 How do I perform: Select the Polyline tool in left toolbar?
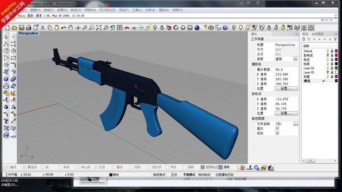6,44
